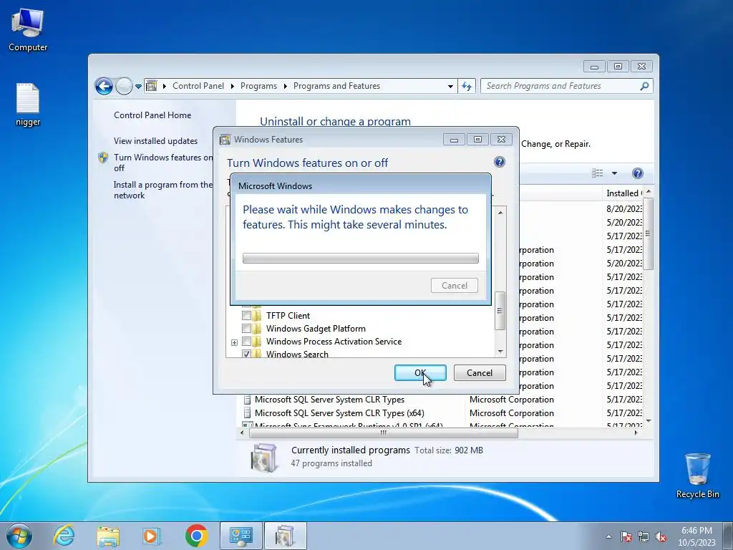Switch to the Programs and Features taskbar item
The image size is (733, 550).
pos(285,536)
